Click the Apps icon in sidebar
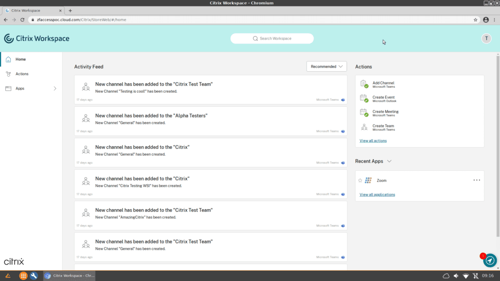 (8, 89)
